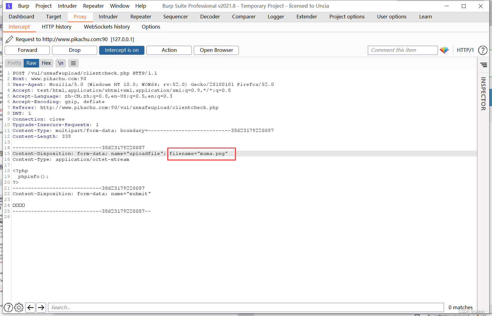
Task: Click the Content-Length: 338 line
Action: pyautogui.click(x=42, y=137)
